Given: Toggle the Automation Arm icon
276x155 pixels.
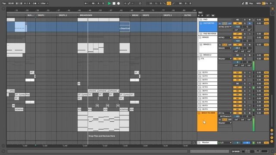Looking at the screenshot, I should click(x=129, y=3).
